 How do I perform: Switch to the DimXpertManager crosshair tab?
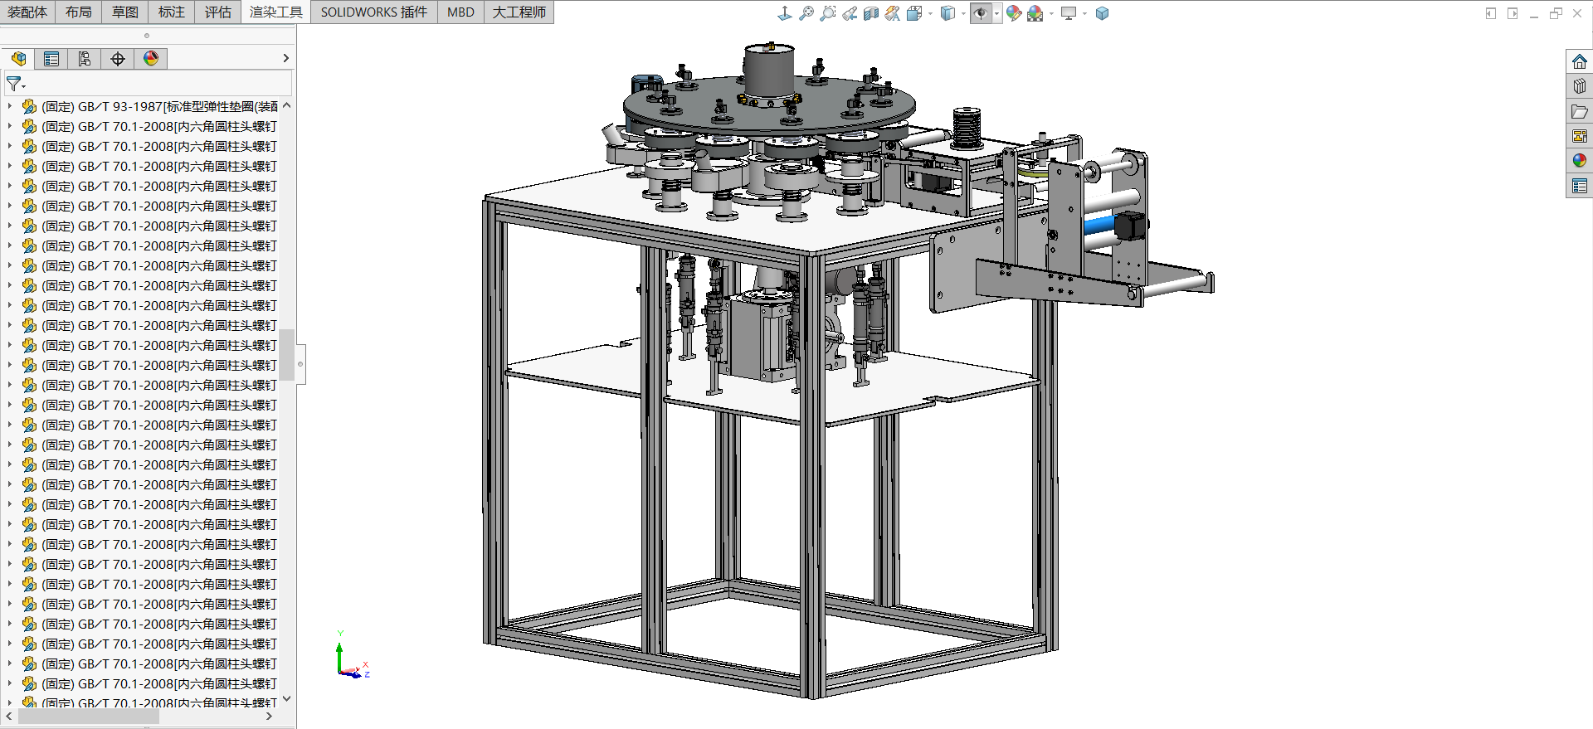[x=118, y=58]
